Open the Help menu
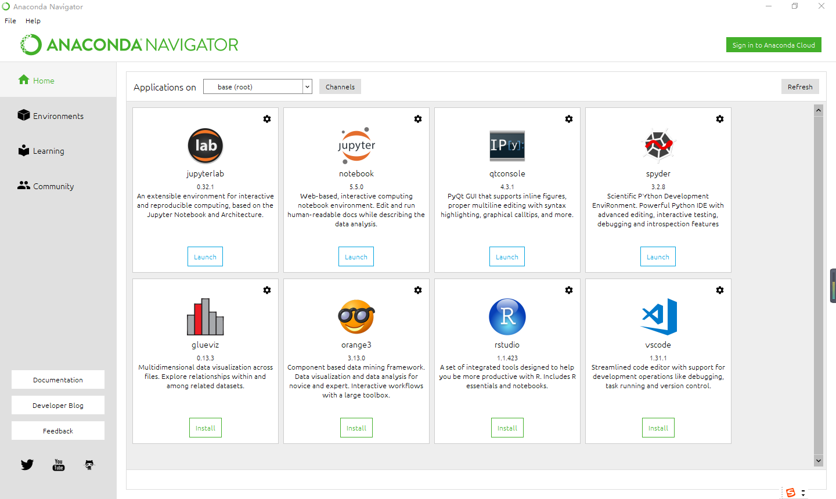The width and height of the screenshot is (836, 499). tap(33, 21)
